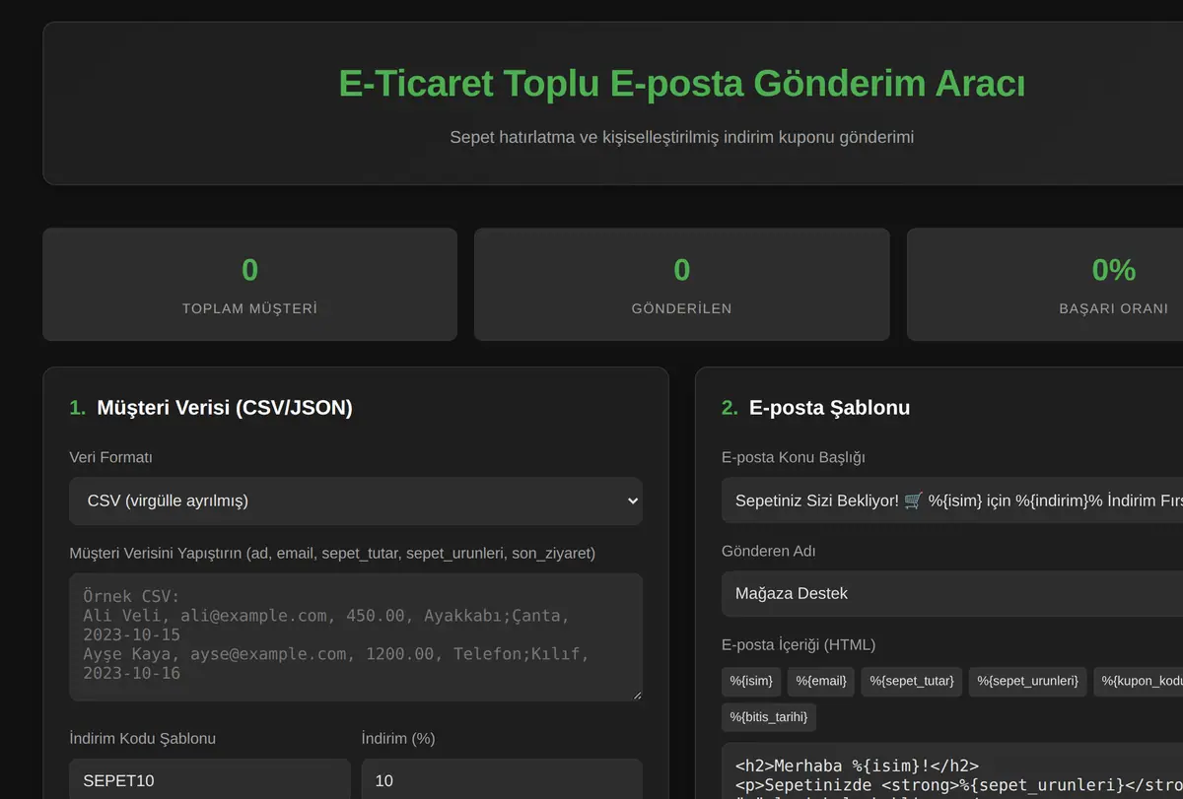Click the Başarı Oranı stat card
1183x799 pixels.
click(x=1045, y=285)
